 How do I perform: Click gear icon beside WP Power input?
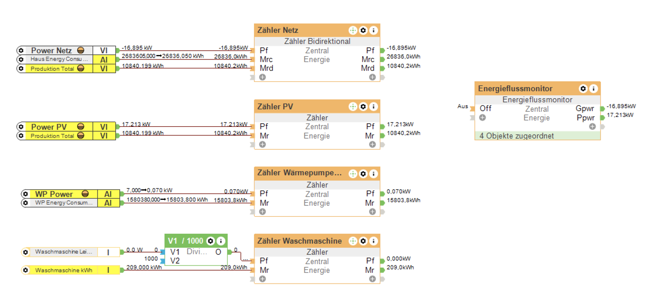click(x=25, y=194)
